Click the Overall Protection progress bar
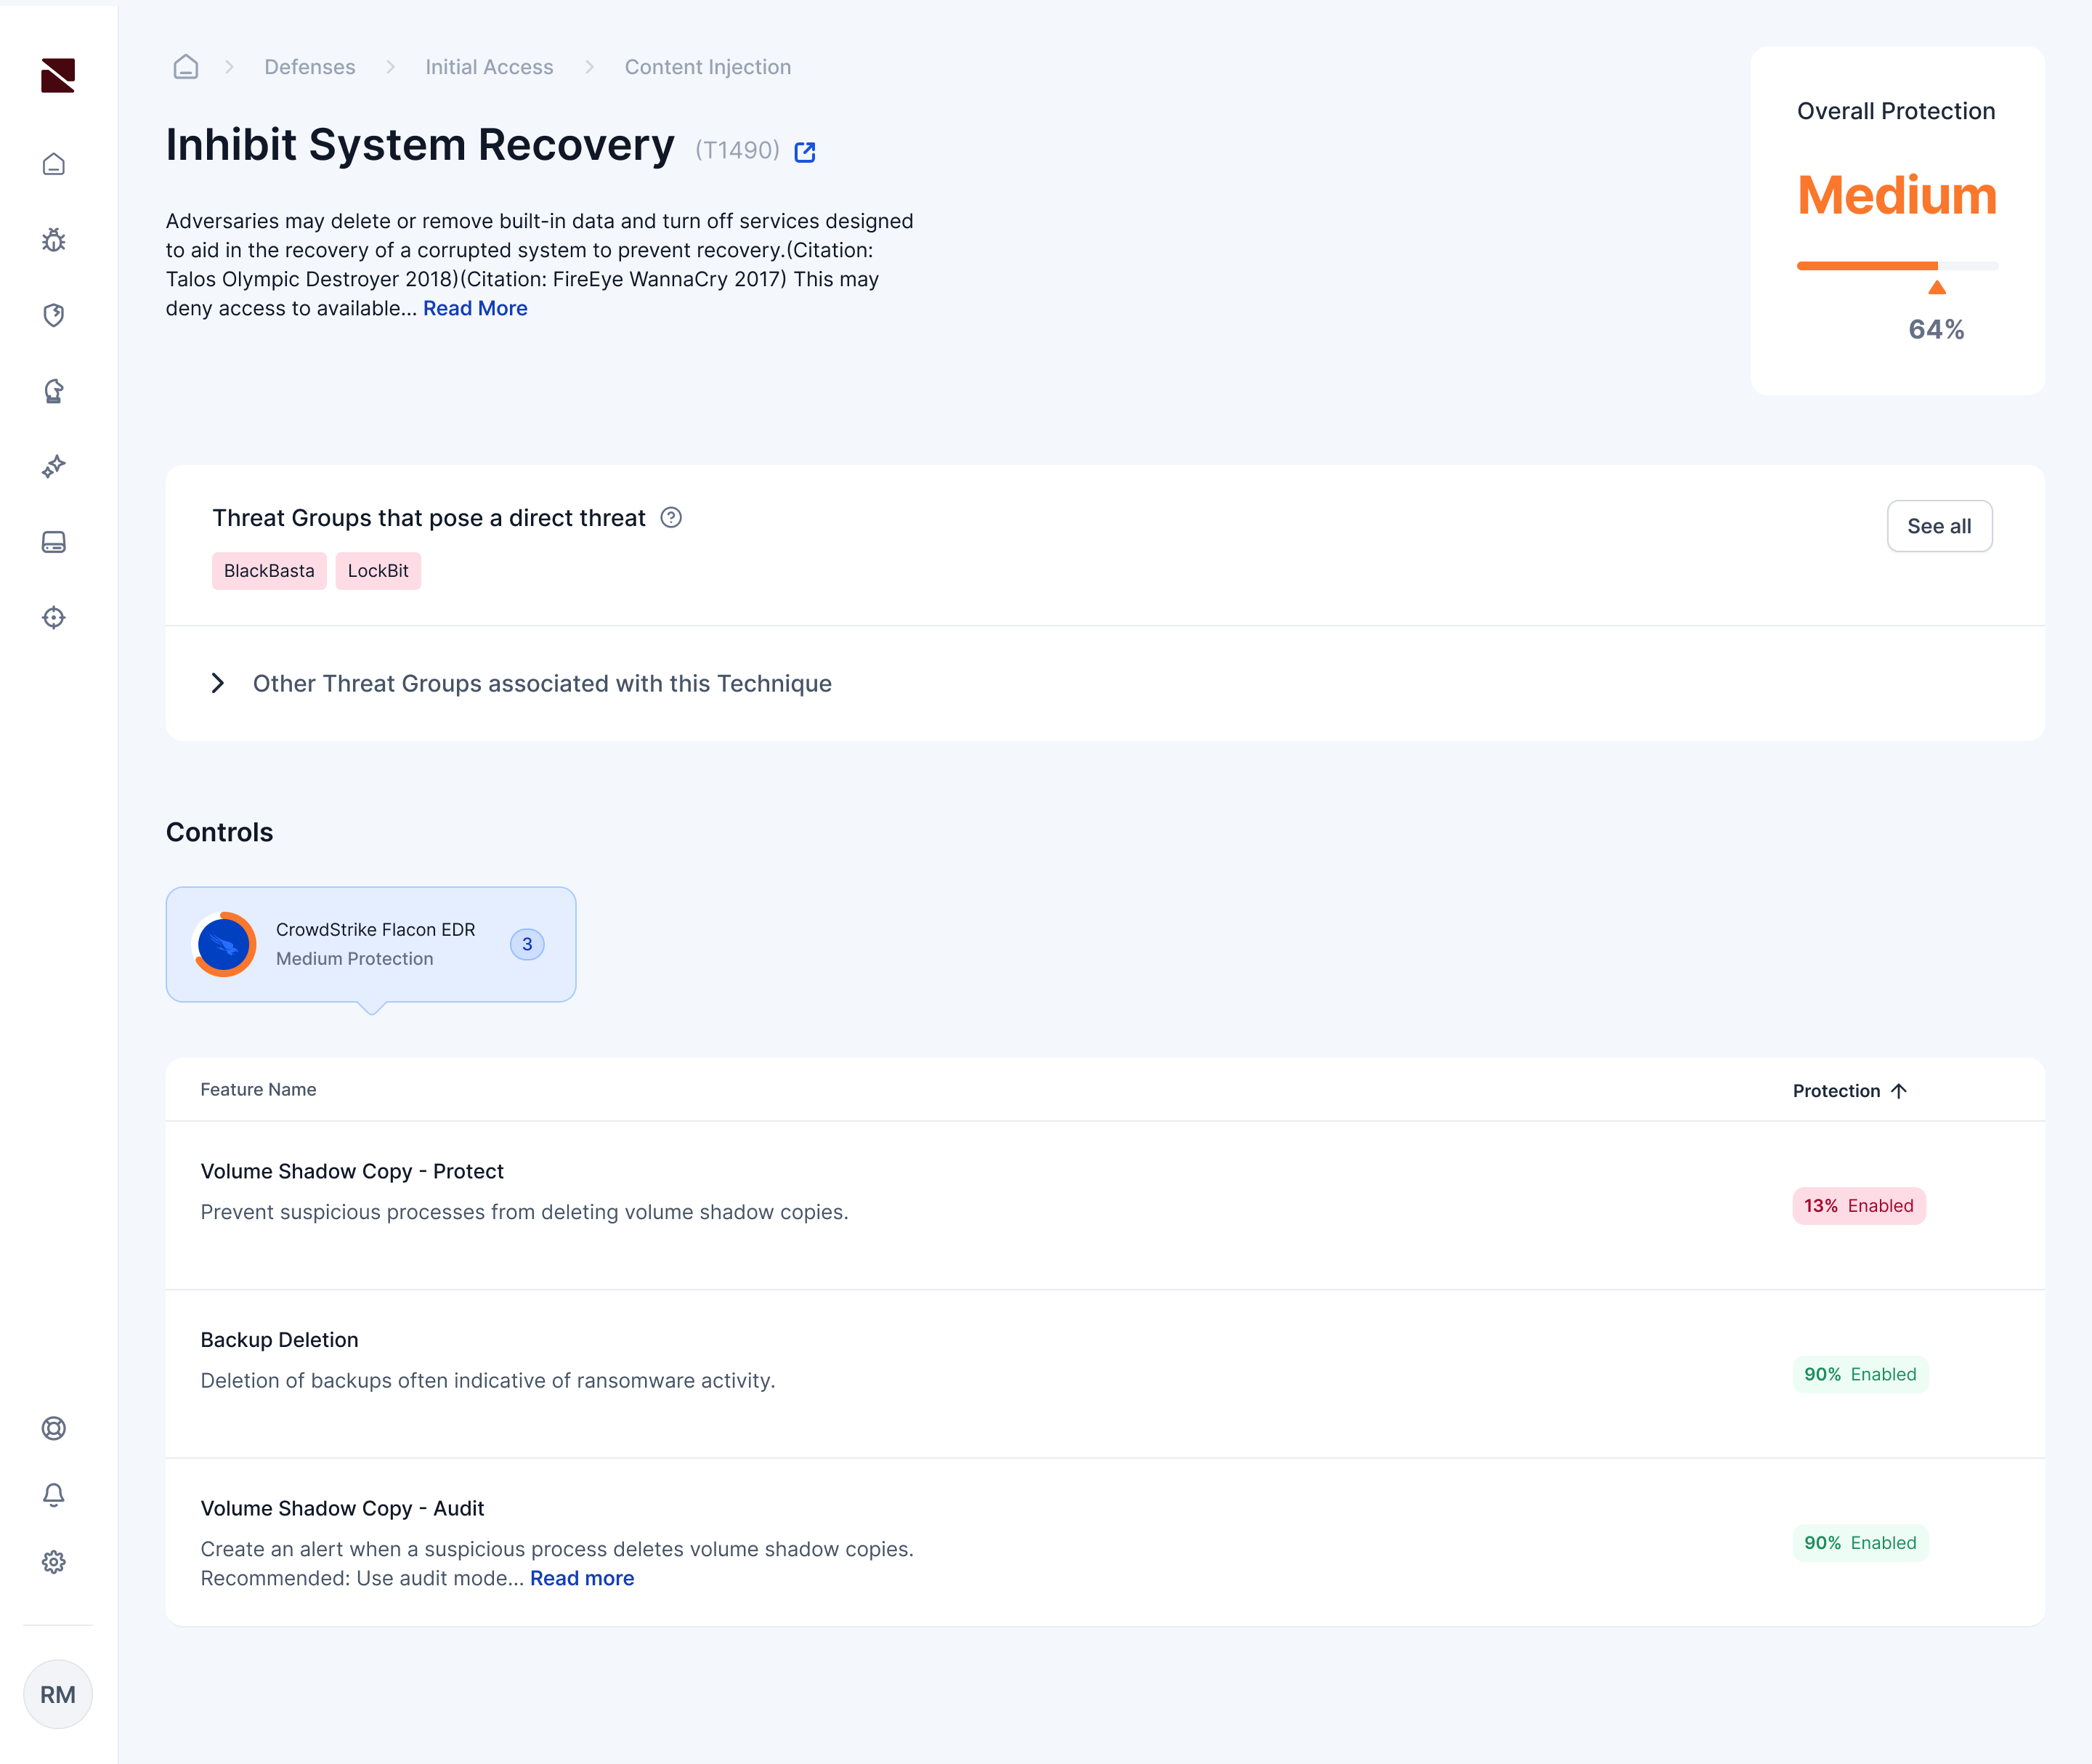 click(x=1896, y=266)
